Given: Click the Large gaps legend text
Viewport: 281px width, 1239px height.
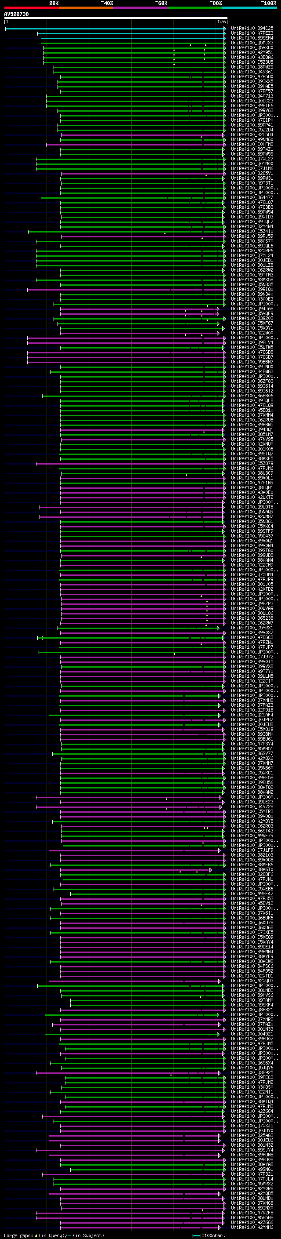Looking at the screenshot, I should (x=54, y=1235).
